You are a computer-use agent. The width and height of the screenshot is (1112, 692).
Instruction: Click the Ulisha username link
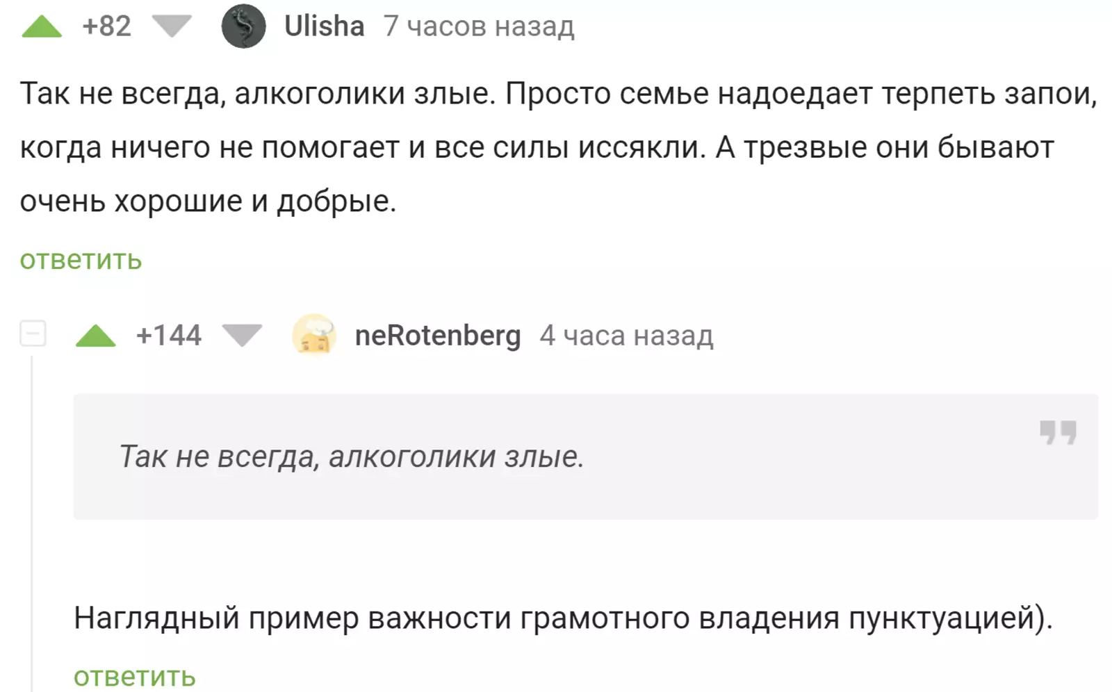point(324,26)
